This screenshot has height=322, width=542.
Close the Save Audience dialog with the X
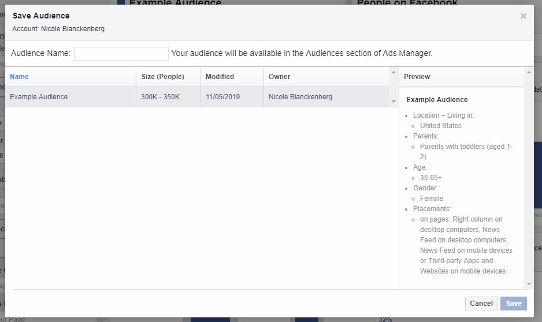[524, 16]
